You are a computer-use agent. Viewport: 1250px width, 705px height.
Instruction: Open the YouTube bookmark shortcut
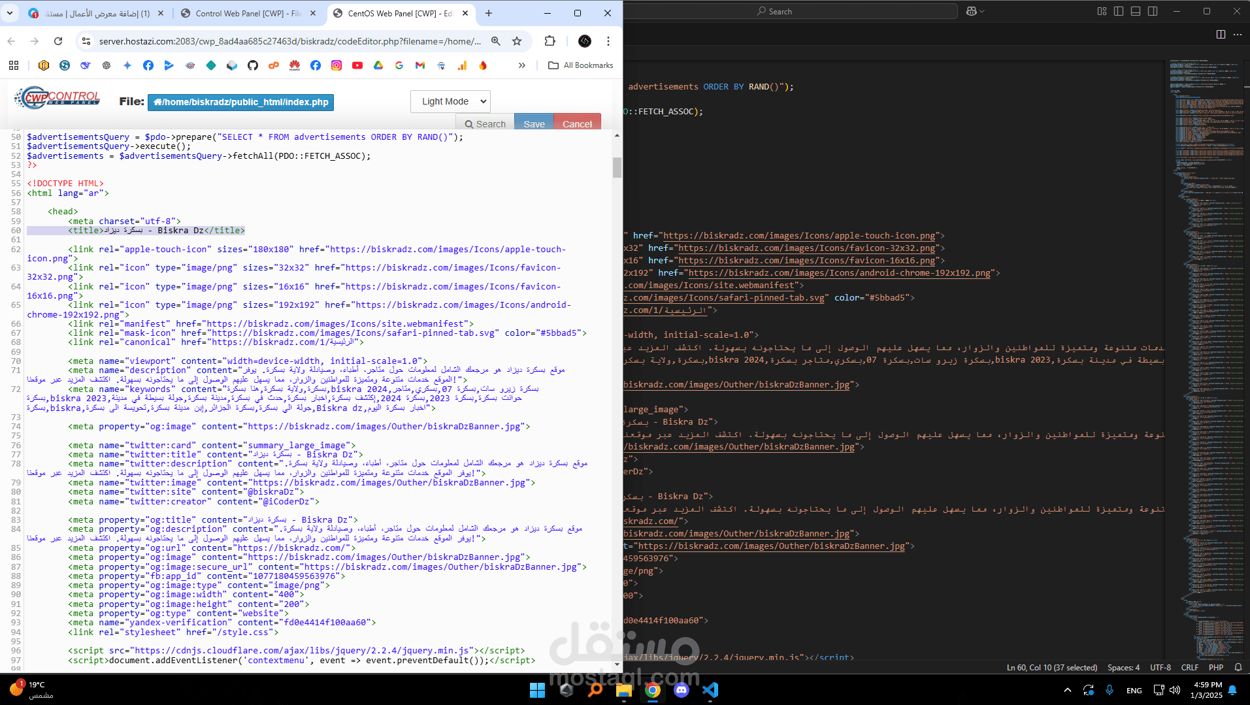point(357,65)
